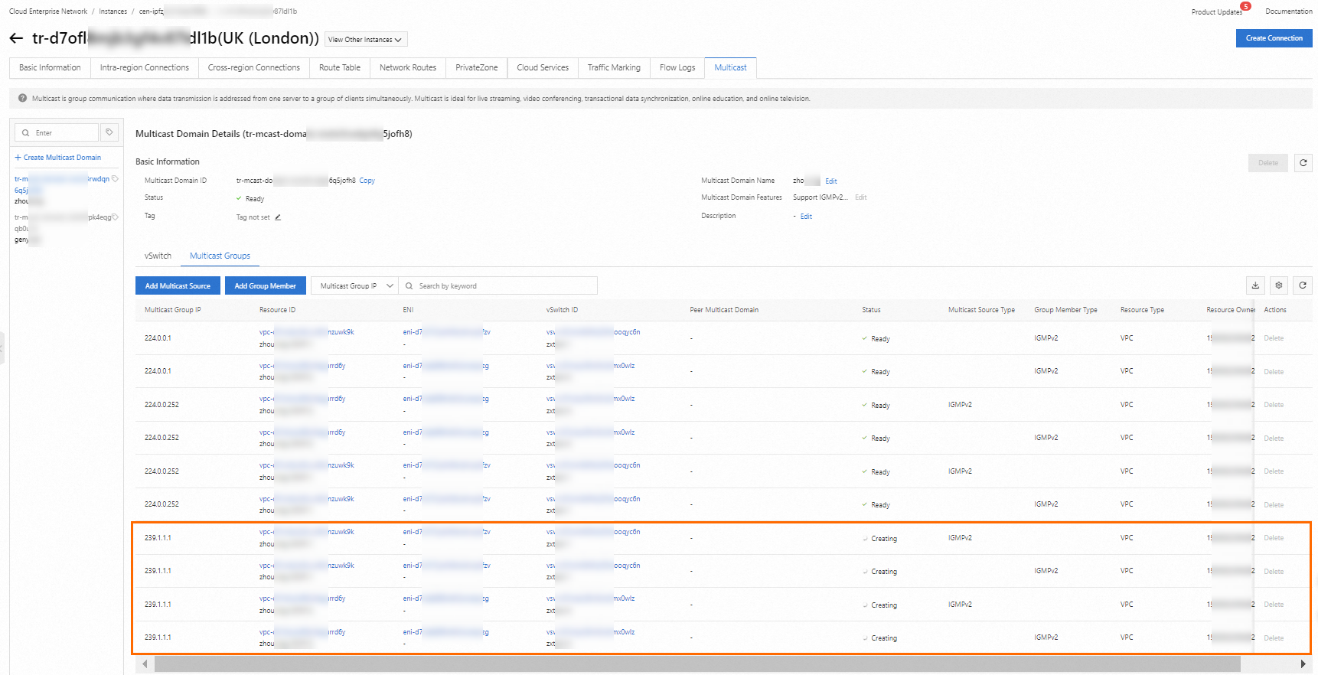Click Resource Type column header
This screenshot has width=1318, height=675.
tap(1142, 310)
